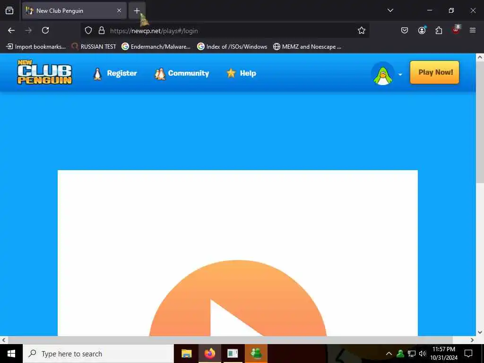Open the notification center icon

pyautogui.click(x=468, y=354)
